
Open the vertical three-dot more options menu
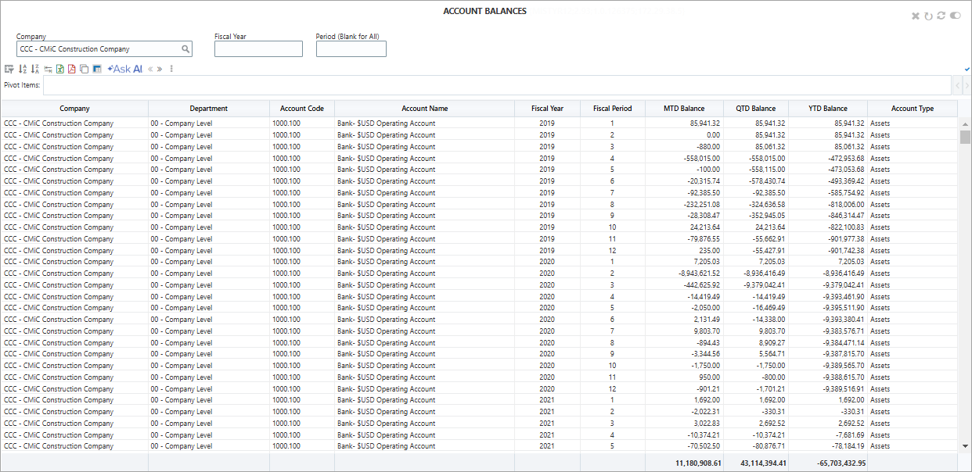(x=171, y=69)
